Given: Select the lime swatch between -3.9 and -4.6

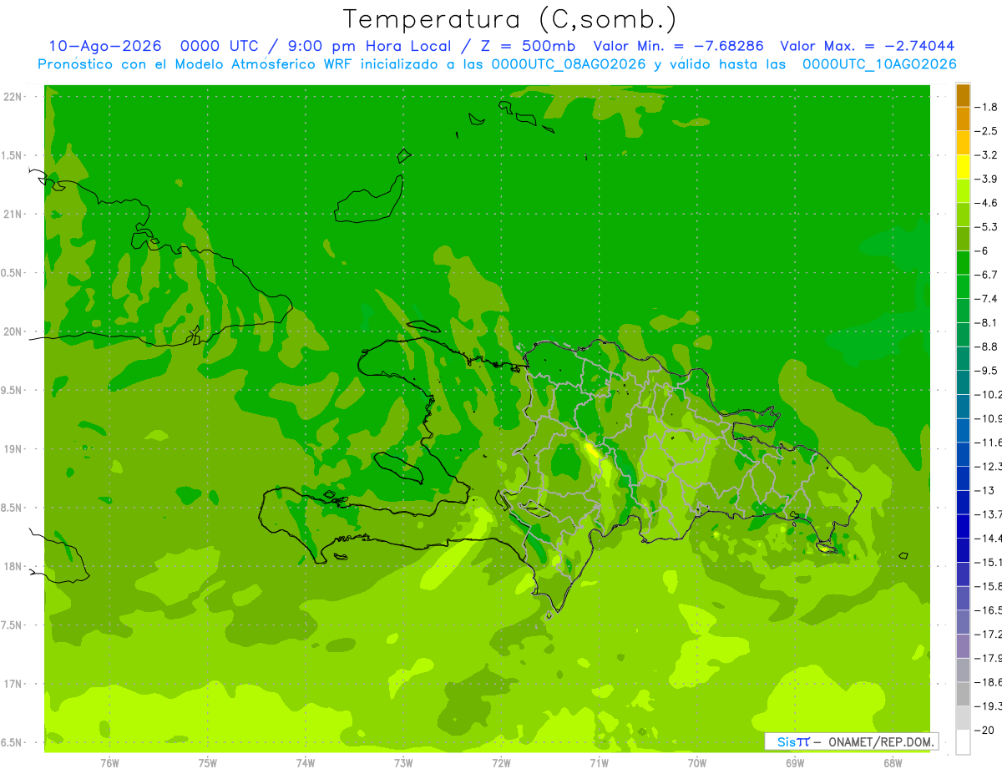Looking at the screenshot, I should (963, 190).
